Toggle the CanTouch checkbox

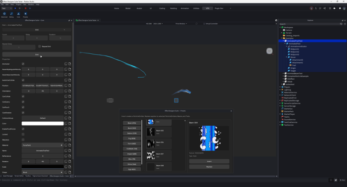pyautogui.click(x=23, y=107)
